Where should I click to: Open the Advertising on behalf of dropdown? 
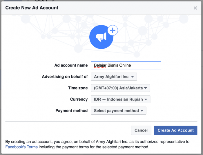point(114,77)
